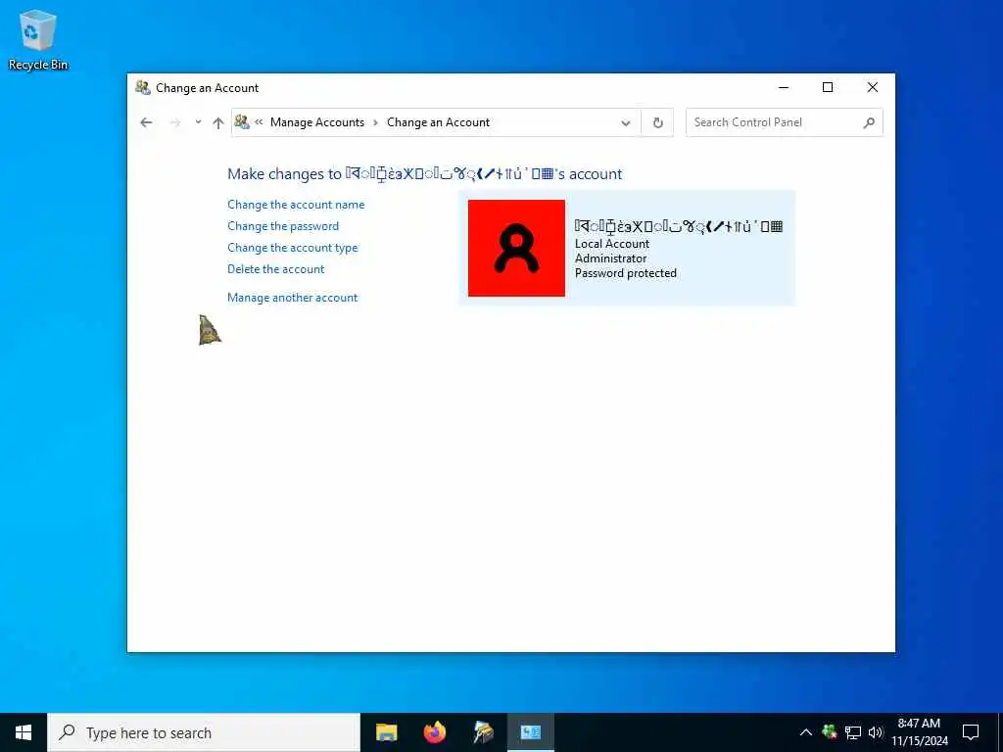Click the Local Account label
1003x752 pixels.
(611, 244)
